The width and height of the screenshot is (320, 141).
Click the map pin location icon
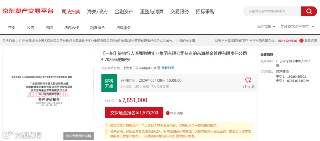point(159,68)
